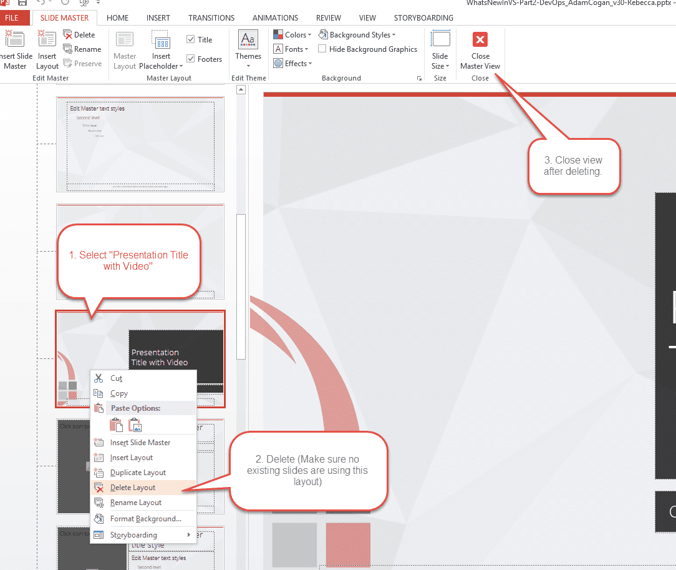
Task: Open the Background Styles dropdown
Action: pos(357,35)
